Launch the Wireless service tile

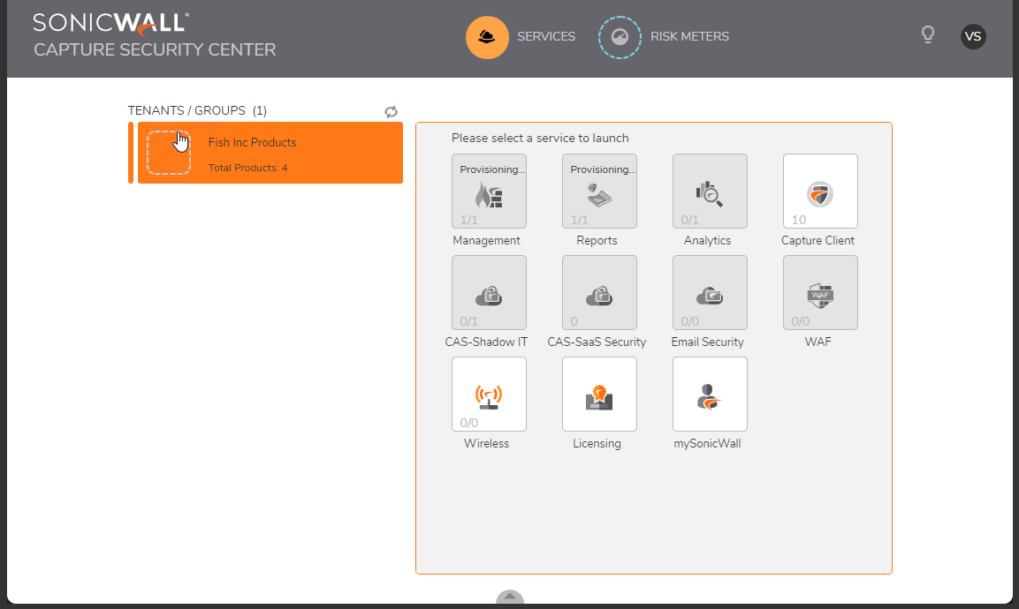489,394
